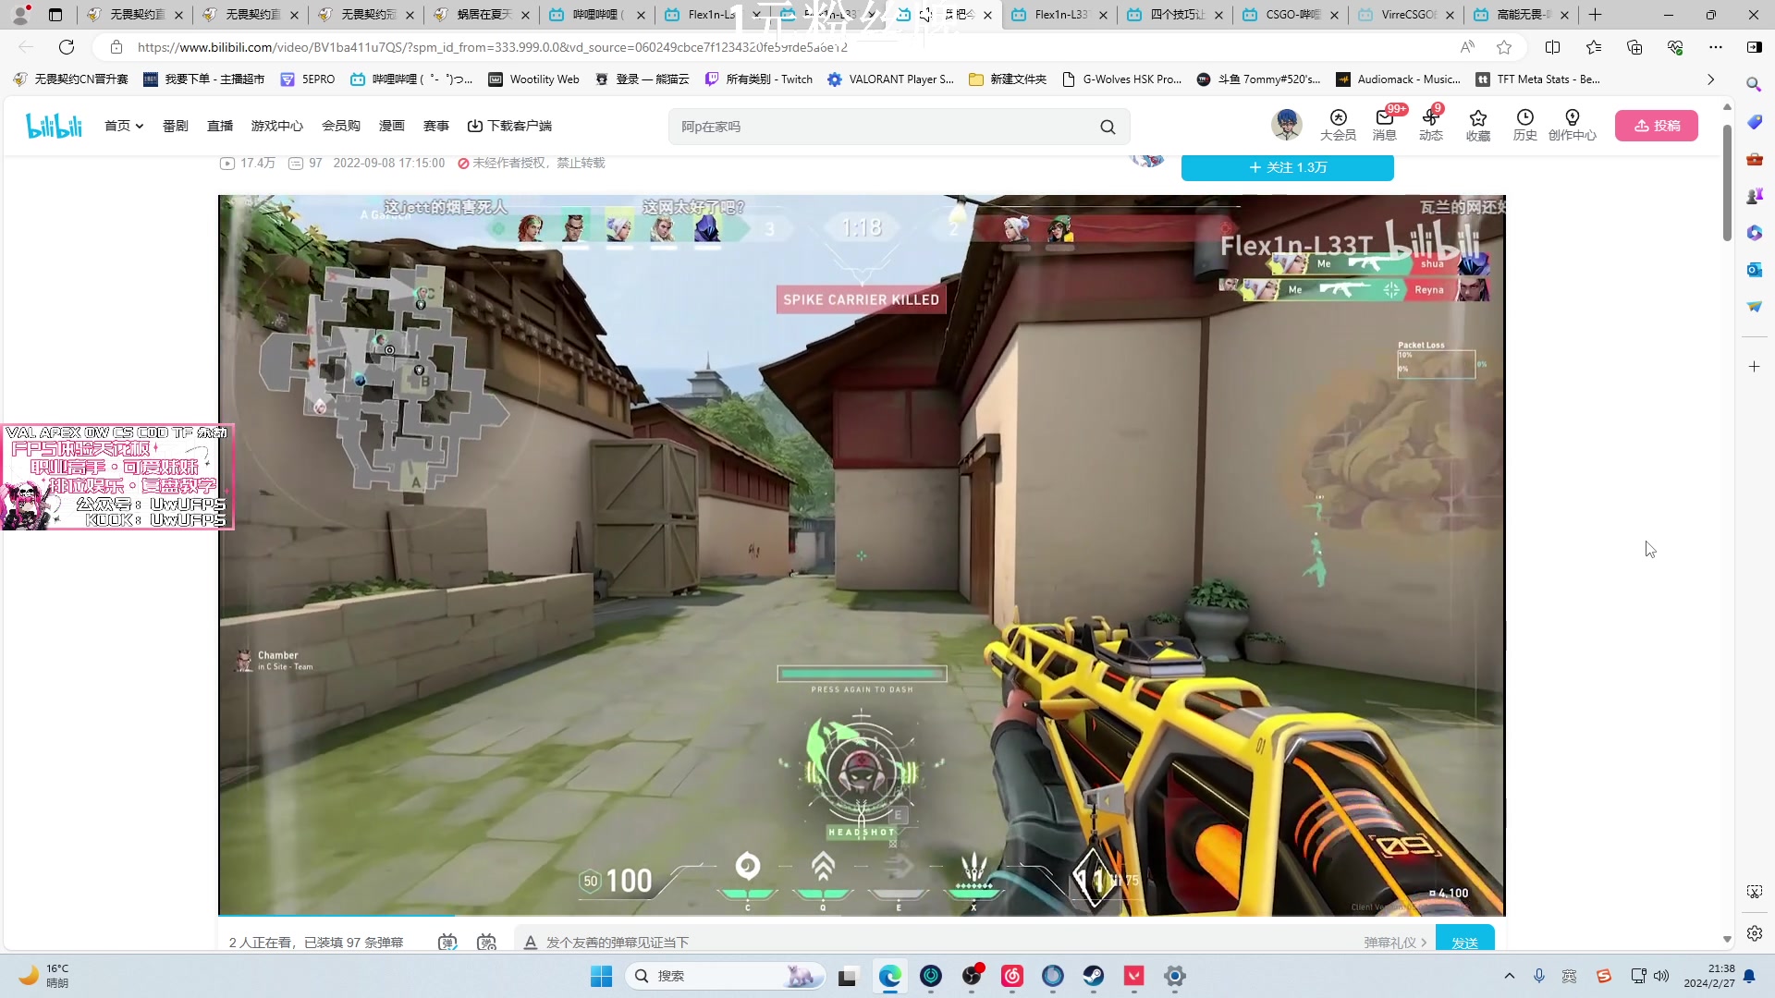Open the 消息 messages icon
Viewport: 1775px width, 998px height.
pyautogui.click(x=1384, y=125)
